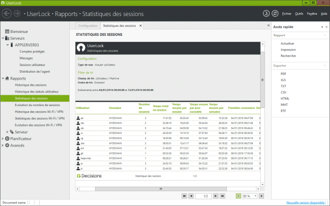This screenshot has height=206, width=330.
Task: Open Comptes protégés in tree
Action: pos(32,51)
